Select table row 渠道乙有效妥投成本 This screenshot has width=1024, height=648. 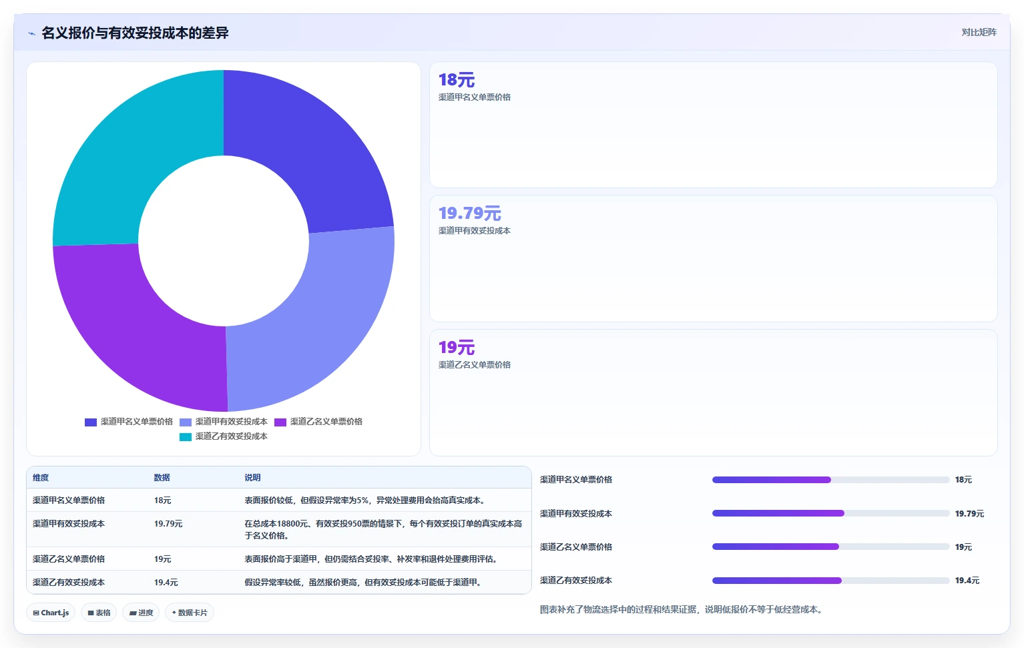tap(279, 582)
